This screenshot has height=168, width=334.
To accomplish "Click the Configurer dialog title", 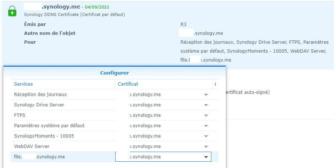I will coord(115,73).
